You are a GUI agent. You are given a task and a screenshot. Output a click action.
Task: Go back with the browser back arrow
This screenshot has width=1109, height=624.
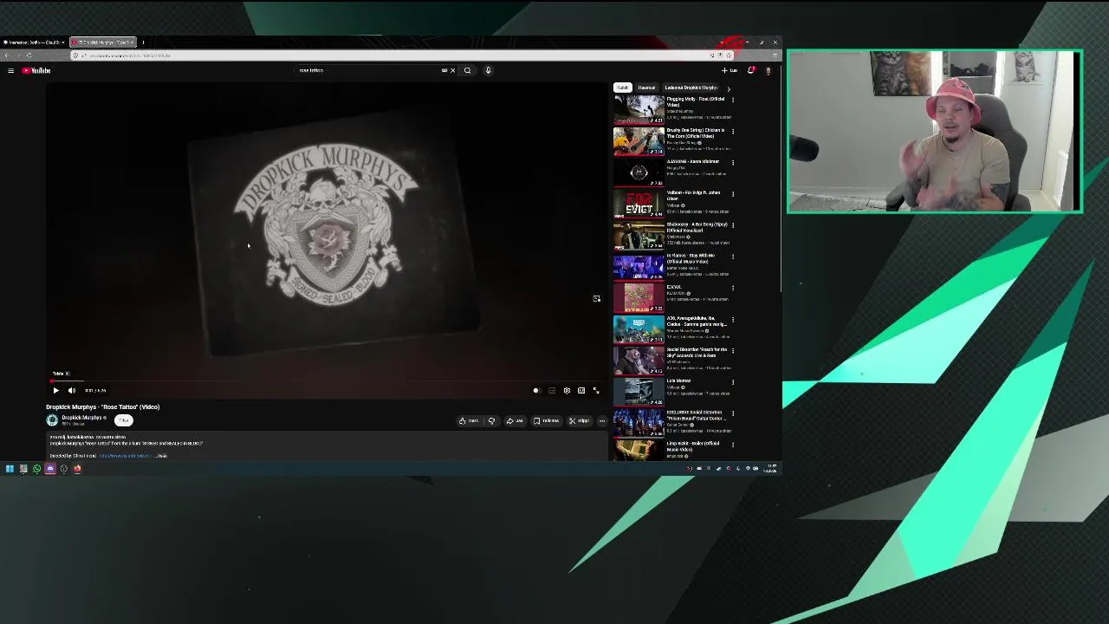(x=6, y=55)
